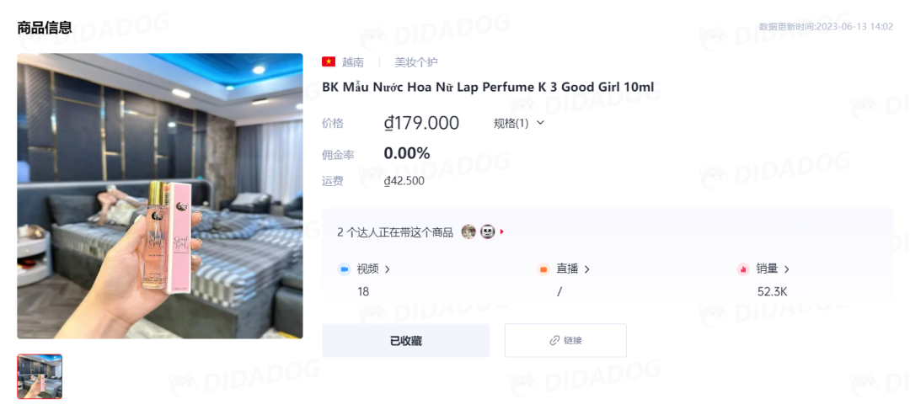
Task: Open the large product photo
Action: tap(160, 196)
